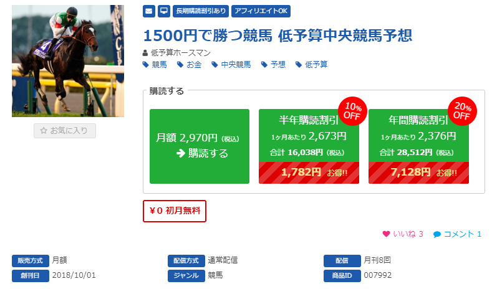
Task: Click the email envelope delivery icon
Action: (x=149, y=11)
